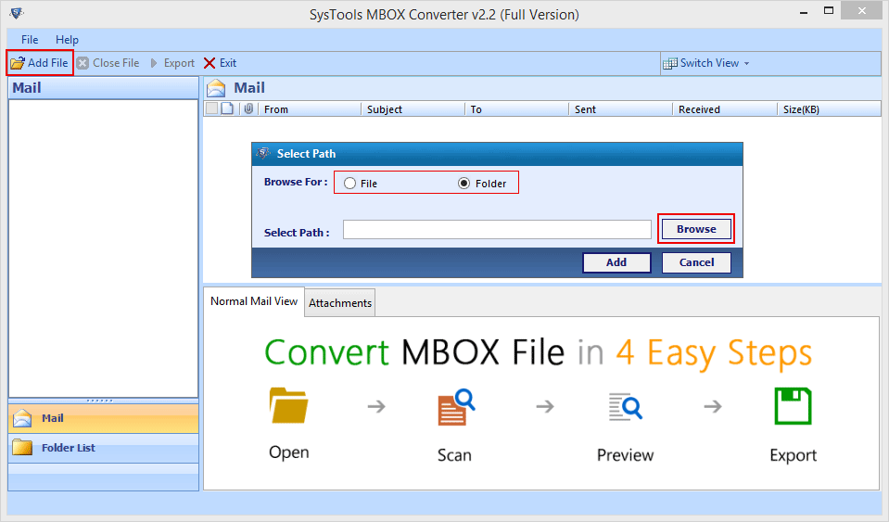Image resolution: width=889 pixels, height=522 pixels.
Task: Click the Add button in dialog
Action: pyautogui.click(x=616, y=262)
